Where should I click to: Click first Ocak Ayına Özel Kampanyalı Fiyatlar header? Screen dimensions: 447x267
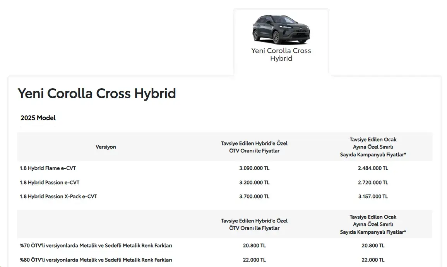click(373, 147)
